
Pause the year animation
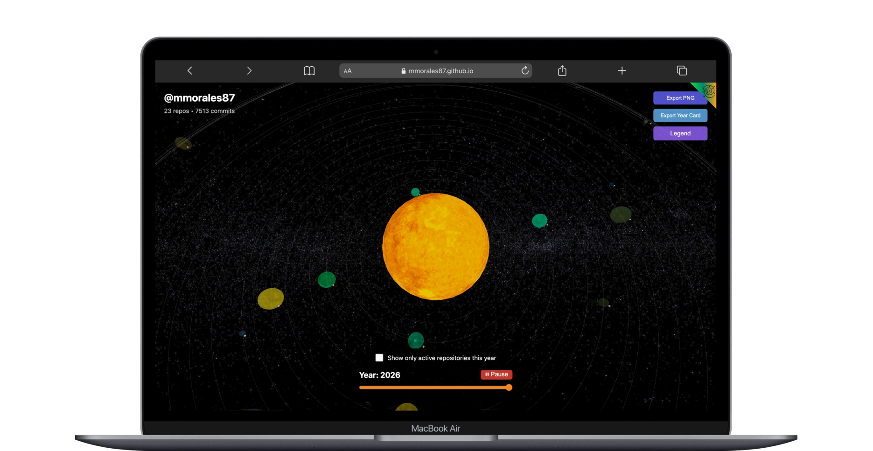coord(496,375)
